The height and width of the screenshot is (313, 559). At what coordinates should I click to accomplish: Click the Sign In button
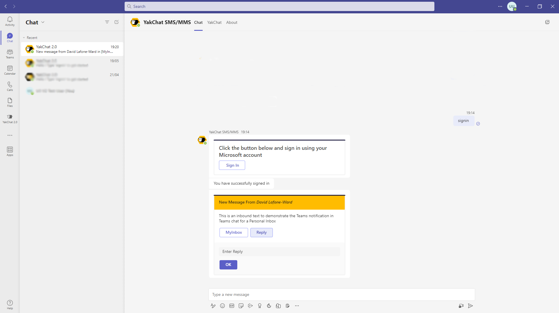(x=232, y=165)
